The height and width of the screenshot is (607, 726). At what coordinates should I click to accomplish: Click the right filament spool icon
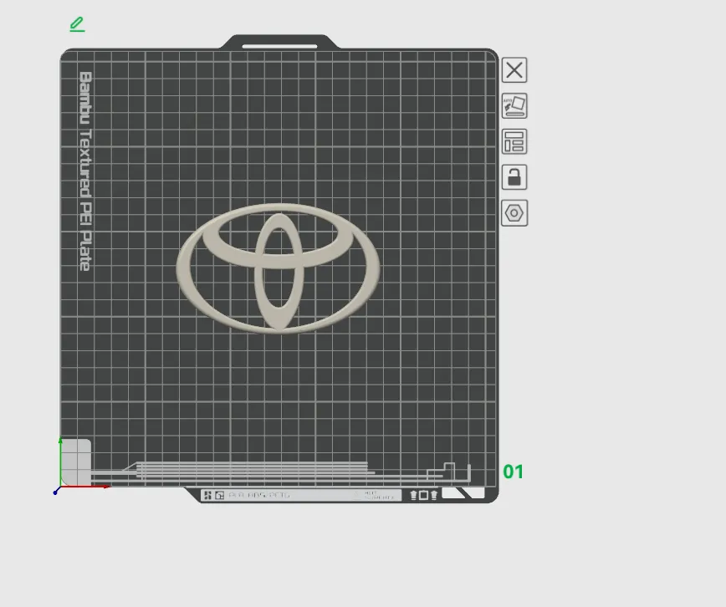434,494
